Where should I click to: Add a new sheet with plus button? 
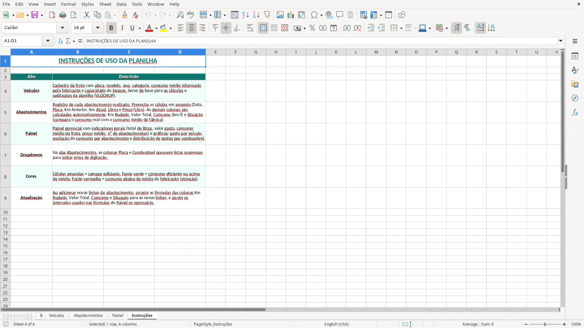pos(41,315)
